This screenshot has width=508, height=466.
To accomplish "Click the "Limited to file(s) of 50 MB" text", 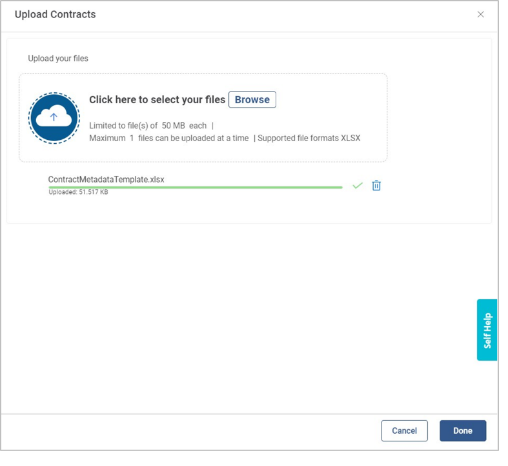I will (147, 126).
